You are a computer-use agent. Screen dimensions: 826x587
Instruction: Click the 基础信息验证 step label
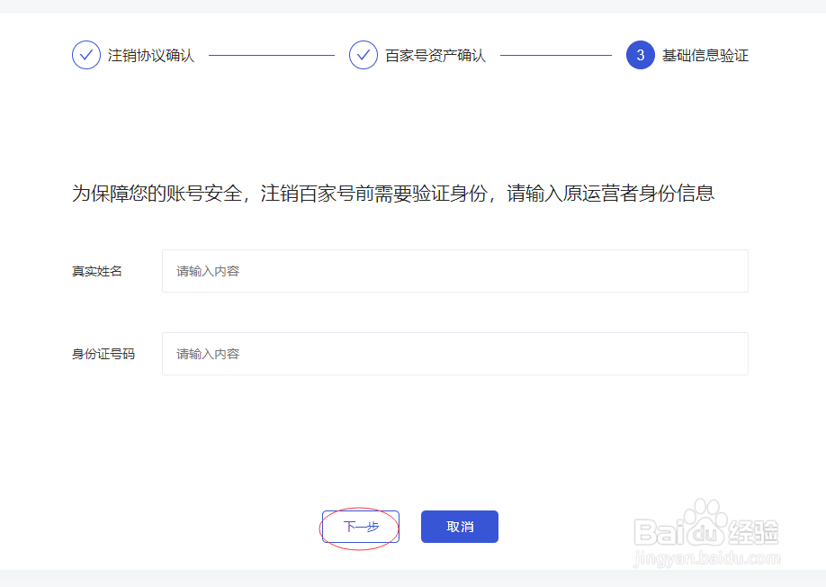(x=705, y=55)
